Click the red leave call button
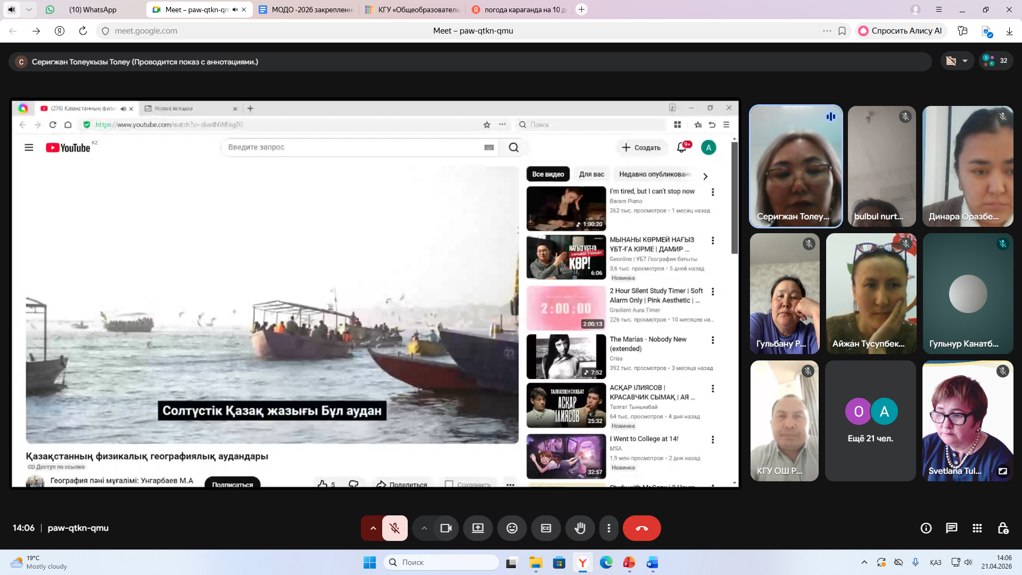 click(641, 528)
